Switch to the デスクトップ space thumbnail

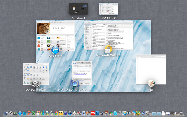(x=109, y=9)
